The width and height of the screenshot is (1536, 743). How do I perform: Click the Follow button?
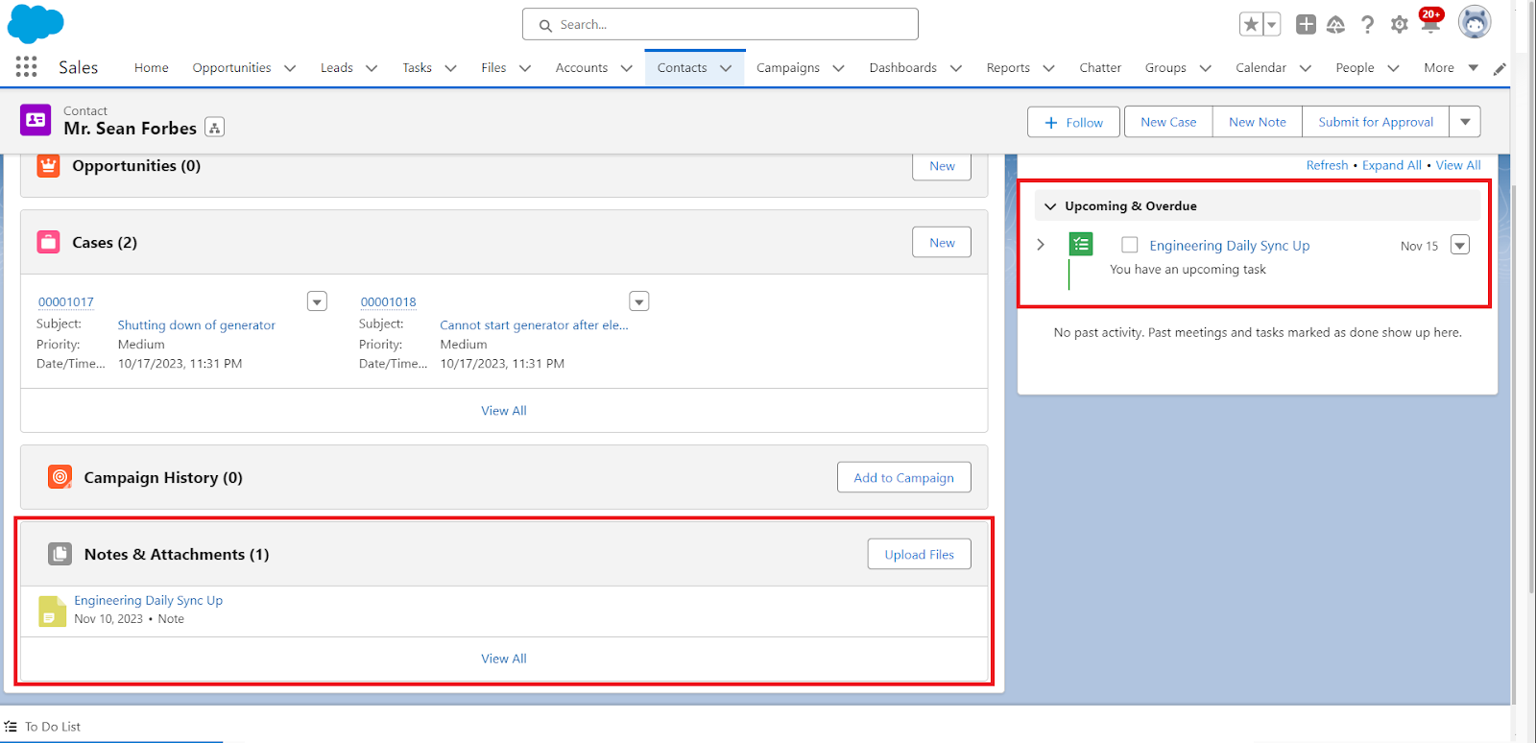[1073, 122]
